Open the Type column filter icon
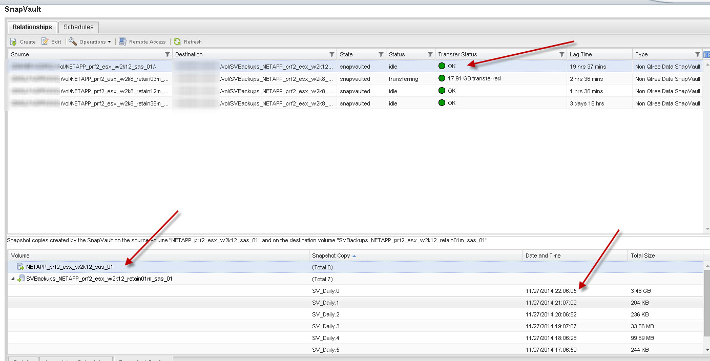 coord(697,54)
